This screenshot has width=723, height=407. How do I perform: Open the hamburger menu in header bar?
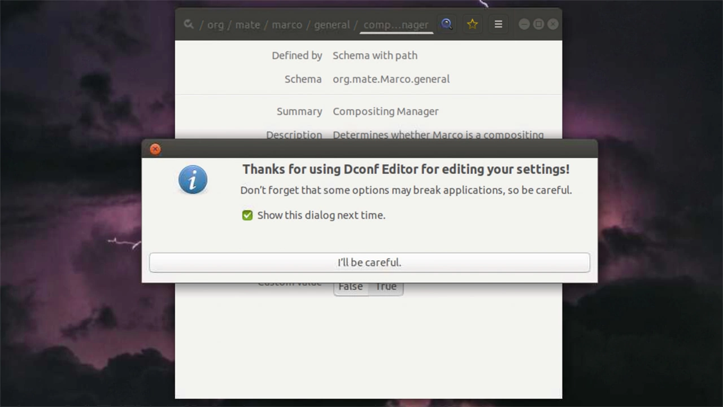coord(498,24)
